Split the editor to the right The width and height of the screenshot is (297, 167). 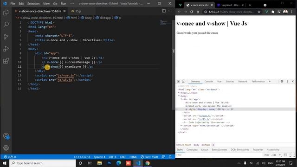click(x=164, y=11)
